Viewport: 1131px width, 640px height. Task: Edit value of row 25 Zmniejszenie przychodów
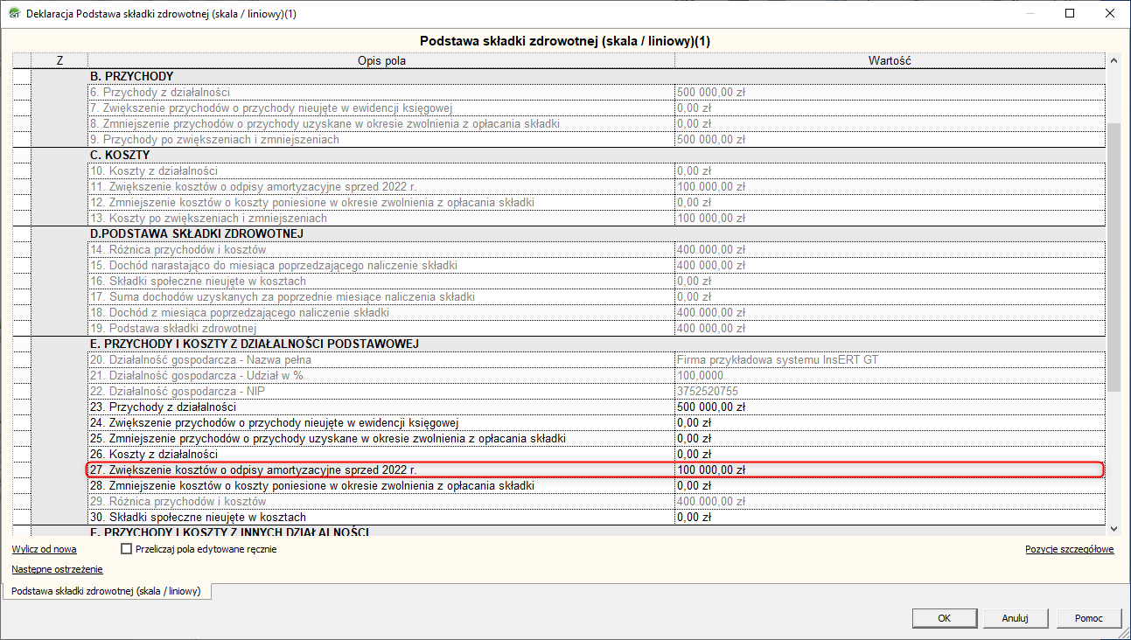(x=890, y=438)
